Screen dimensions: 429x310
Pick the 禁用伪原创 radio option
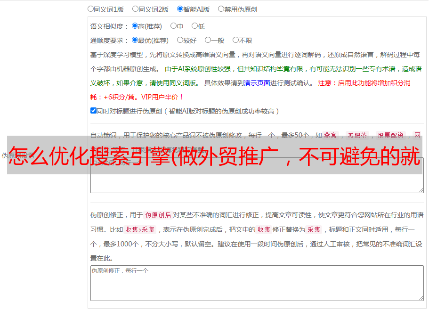[x=221, y=9]
